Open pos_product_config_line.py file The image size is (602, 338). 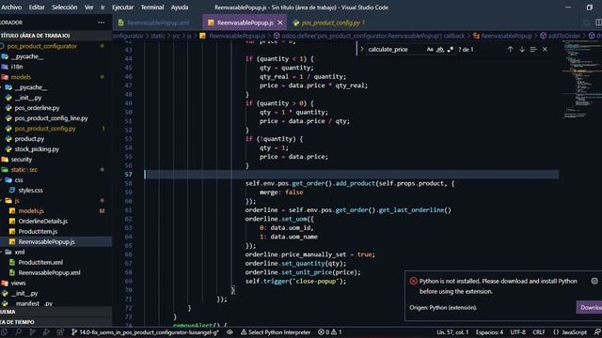click(x=51, y=118)
